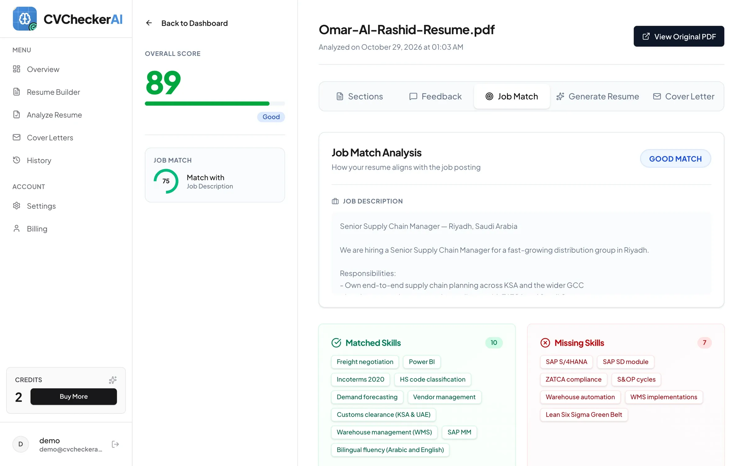This screenshot has height=466, width=745.
Task: Click the Bilingual fluency (Arabic and English) chip
Action: (390, 450)
